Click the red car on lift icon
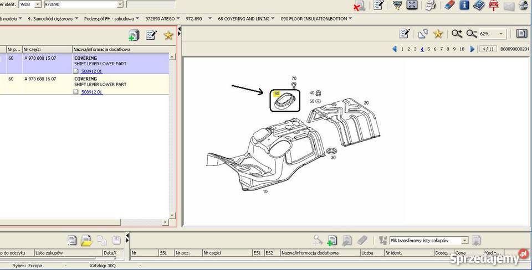Image resolution: width=532 pixels, height=270 pixels. [493, 5]
